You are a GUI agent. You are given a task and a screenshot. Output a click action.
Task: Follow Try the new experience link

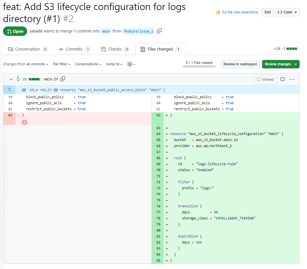point(240,12)
